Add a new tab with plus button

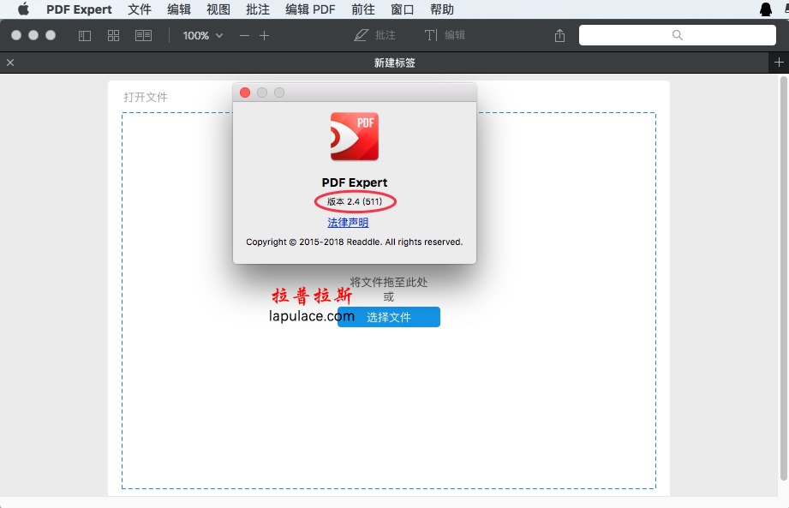point(779,62)
